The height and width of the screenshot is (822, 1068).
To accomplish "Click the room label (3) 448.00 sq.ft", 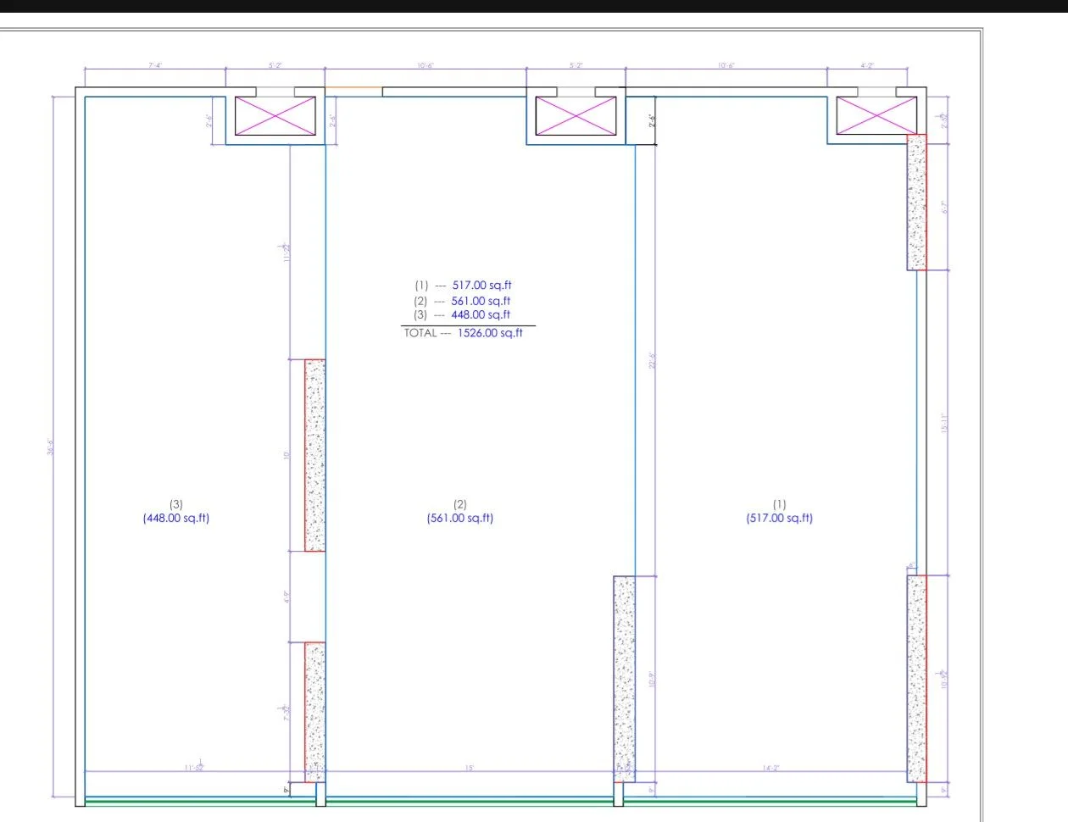I will pyautogui.click(x=176, y=512).
